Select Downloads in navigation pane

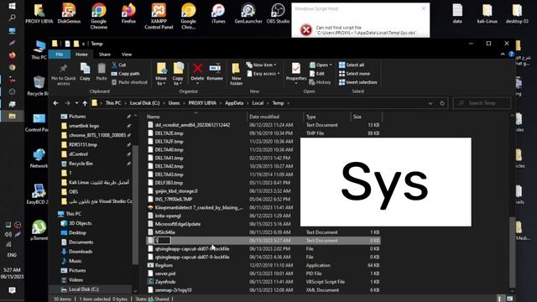(81, 252)
